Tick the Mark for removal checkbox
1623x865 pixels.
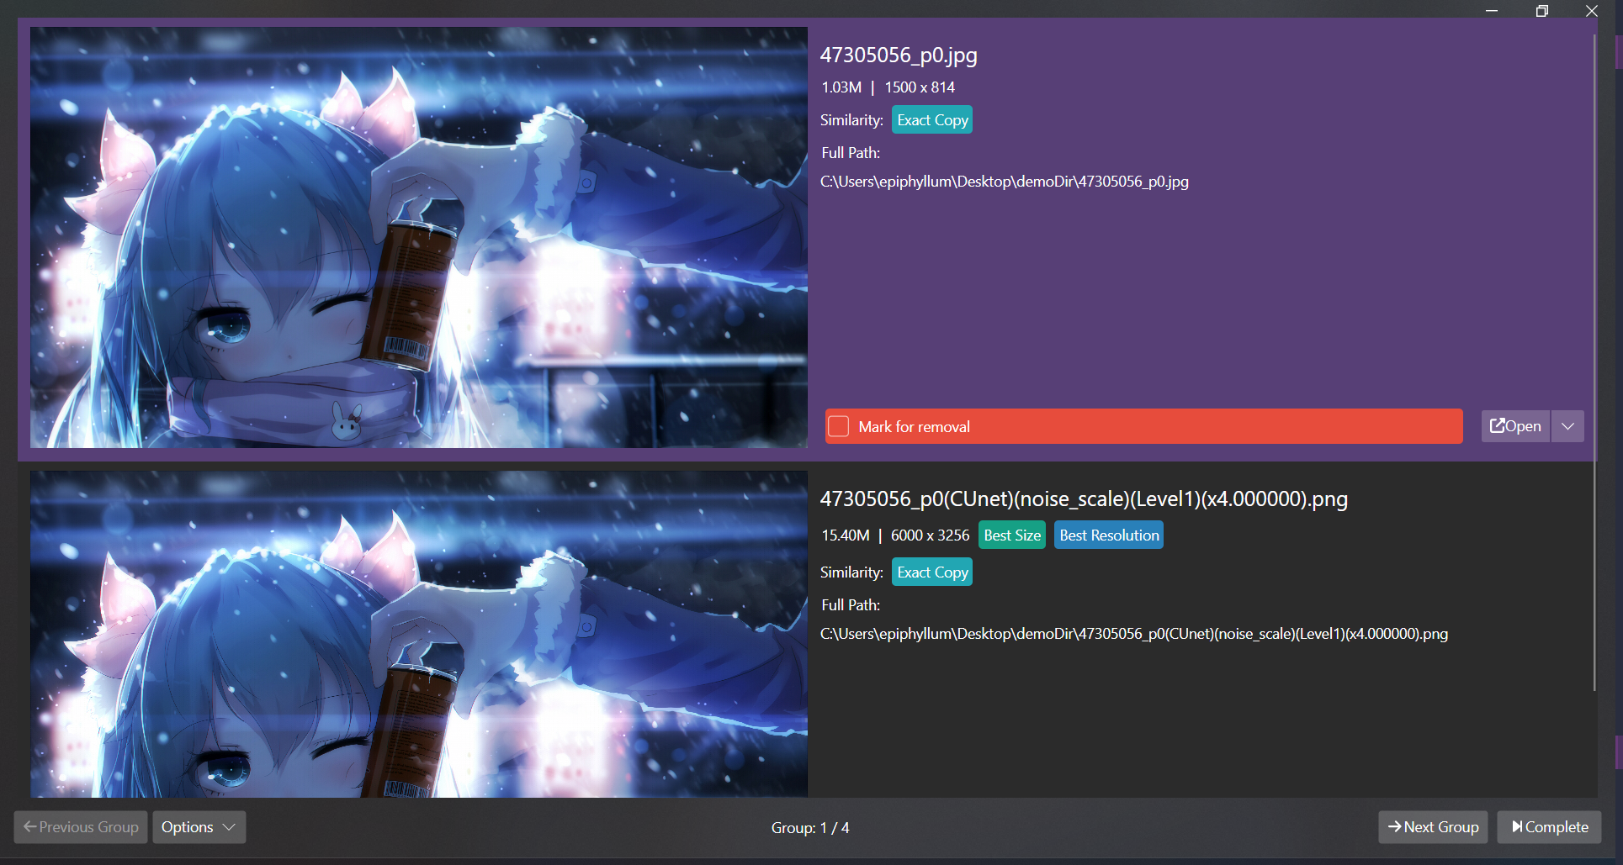coord(838,426)
